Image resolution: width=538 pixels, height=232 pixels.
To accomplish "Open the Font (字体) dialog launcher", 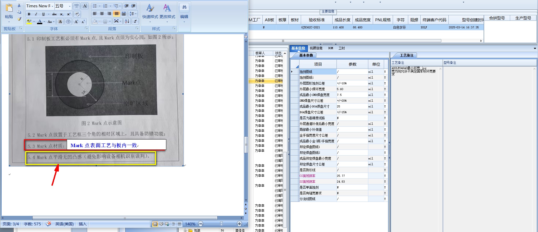I will coord(86,28).
